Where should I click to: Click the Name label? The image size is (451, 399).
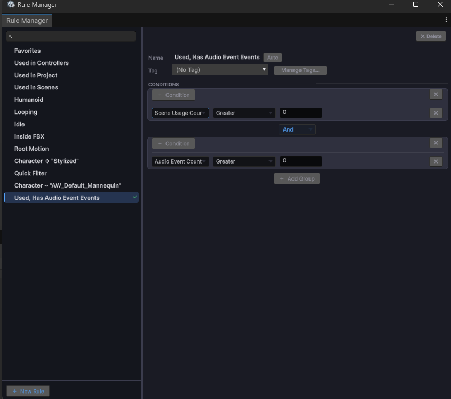point(156,58)
